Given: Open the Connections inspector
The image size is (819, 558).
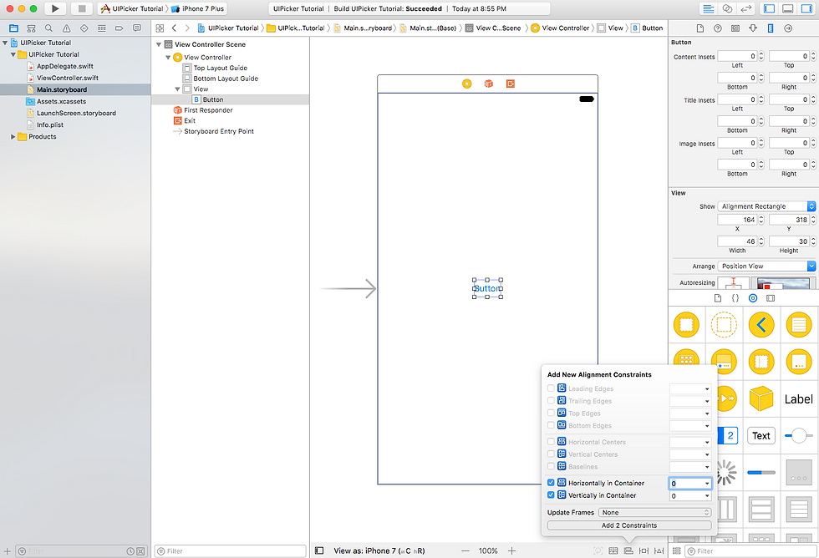Looking at the screenshot, I should click(x=788, y=28).
